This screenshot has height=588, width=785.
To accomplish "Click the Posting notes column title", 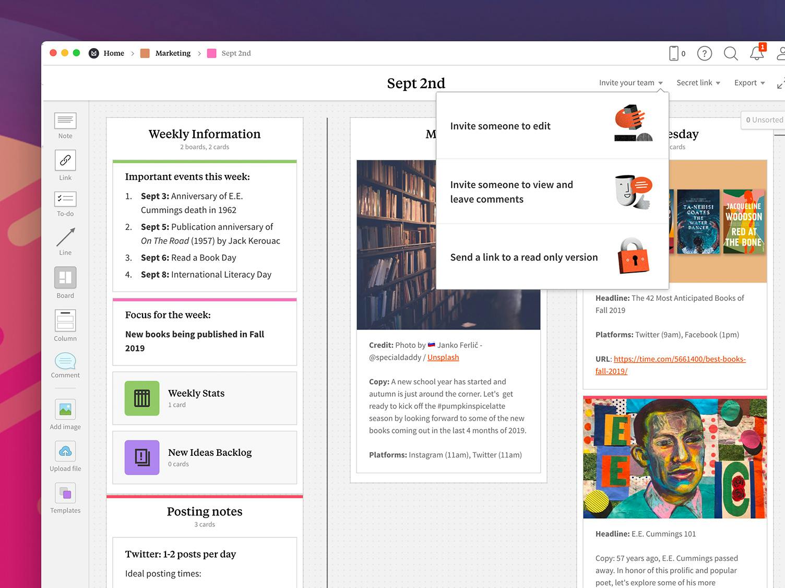I will click(205, 511).
